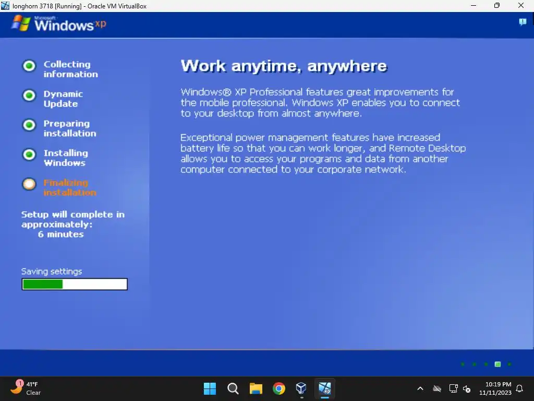The height and width of the screenshot is (401, 534).
Task: Minimize the VirtualBox window
Action: (x=474, y=5)
